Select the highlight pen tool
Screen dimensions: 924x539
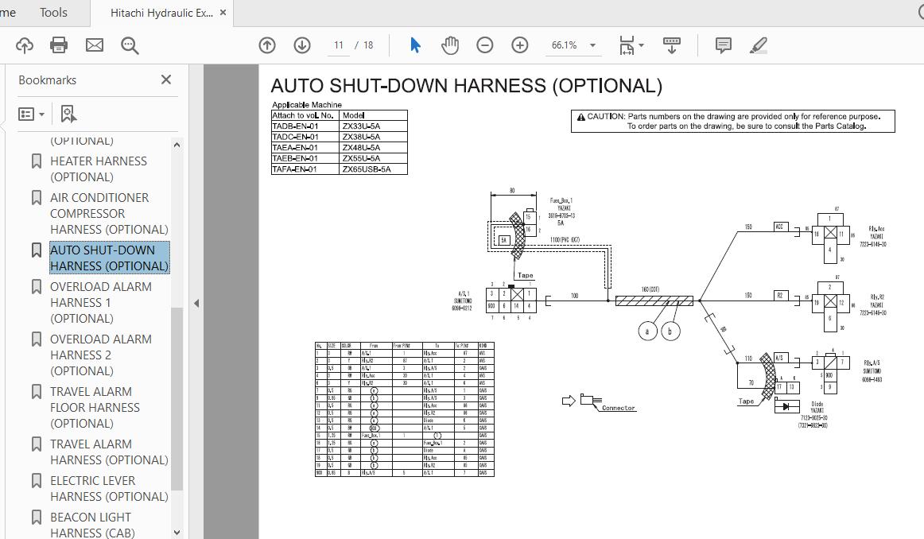[759, 45]
